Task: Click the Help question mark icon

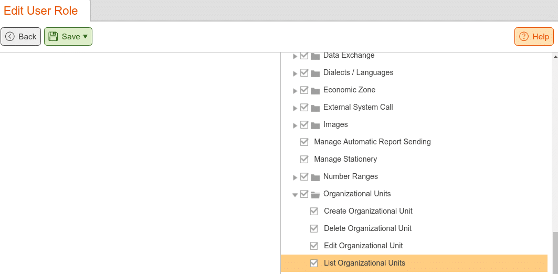Action: click(524, 37)
